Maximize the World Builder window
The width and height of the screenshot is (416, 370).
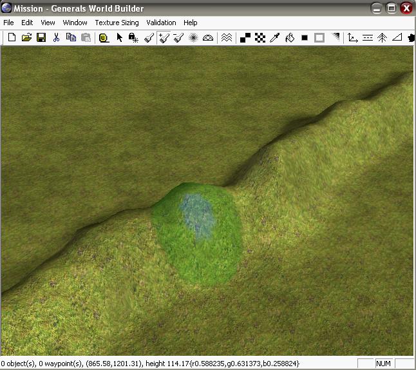pyautogui.click(x=392, y=8)
